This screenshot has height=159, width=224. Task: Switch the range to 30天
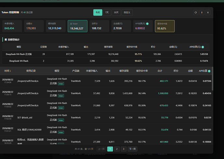(x=116, y=13)
